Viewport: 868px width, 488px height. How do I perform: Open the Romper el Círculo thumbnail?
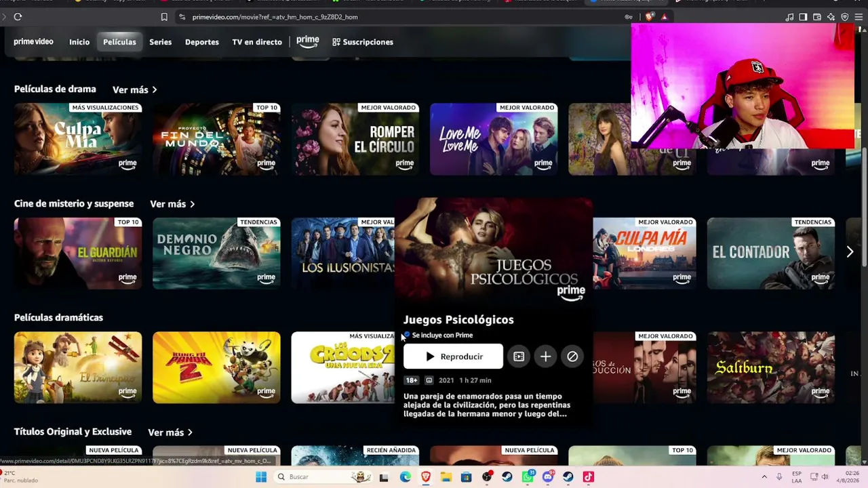pos(355,139)
